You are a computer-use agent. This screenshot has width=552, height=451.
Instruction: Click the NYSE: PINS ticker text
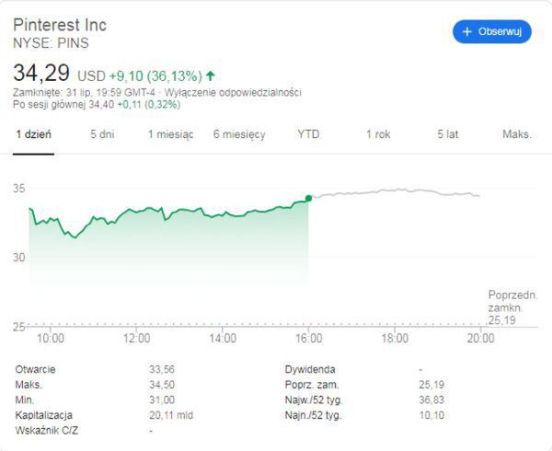(51, 42)
